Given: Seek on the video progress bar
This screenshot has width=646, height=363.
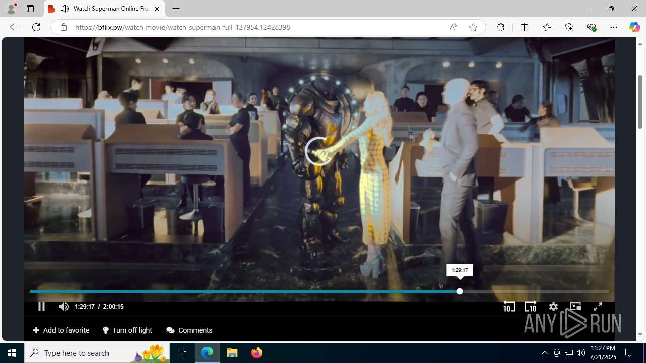Looking at the screenshot, I should click(x=319, y=291).
